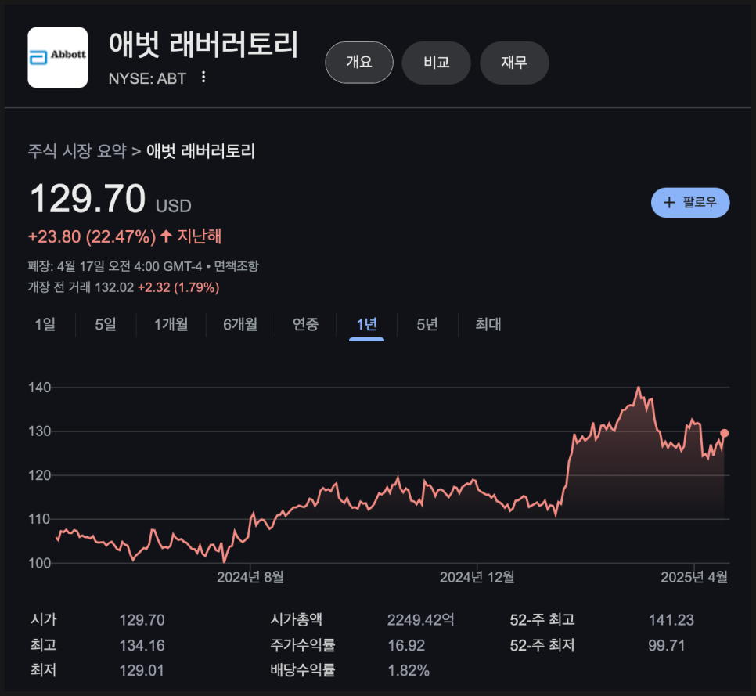Switch chart range to 1개월
The width and height of the screenshot is (756, 696).
click(x=171, y=325)
